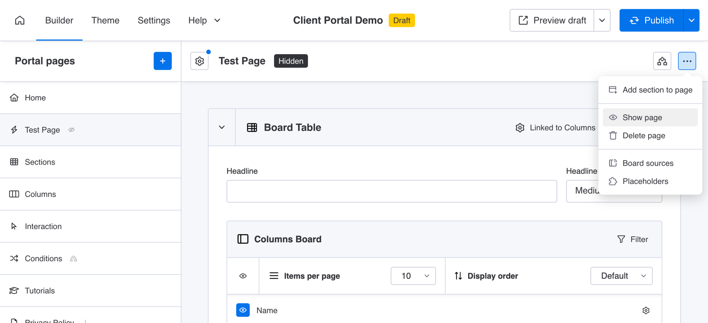Click into the Headline text field
Screen dimensions: 708x323
(392, 191)
